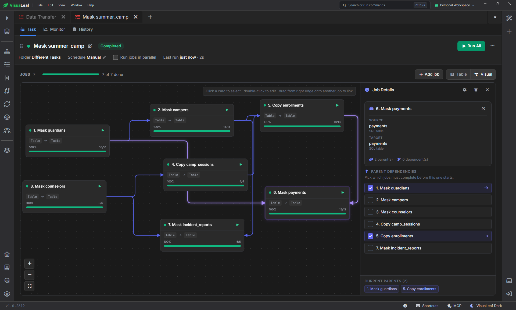Open the layers stack sidebar icon

click(x=7, y=150)
